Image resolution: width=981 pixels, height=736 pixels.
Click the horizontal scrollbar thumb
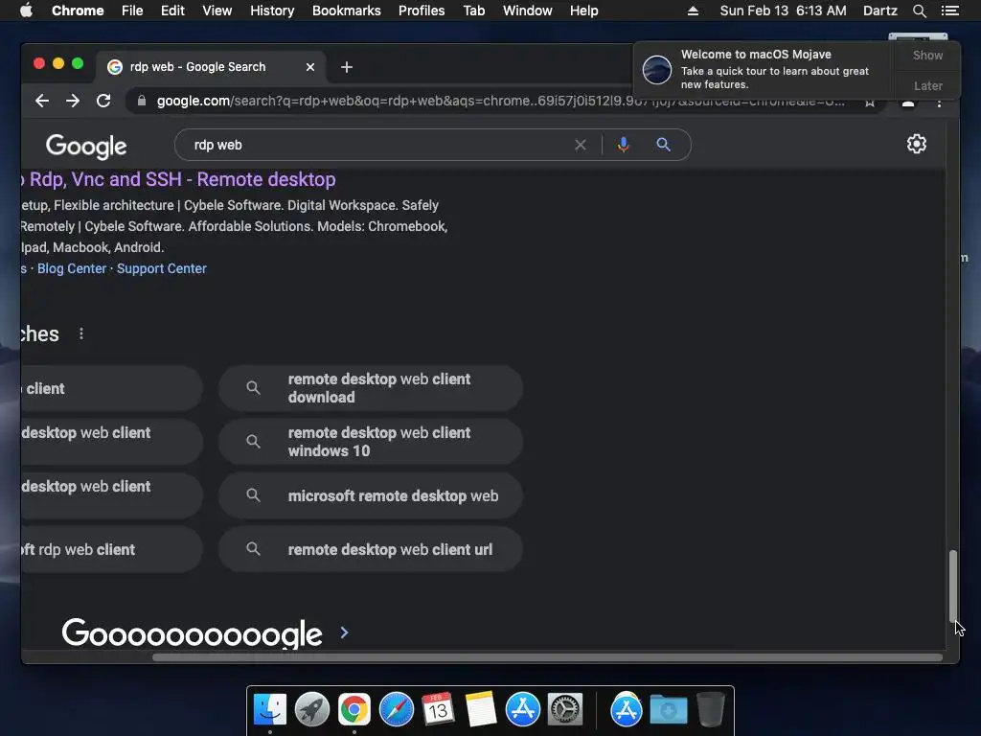pyautogui.click(x=547, y=657)
